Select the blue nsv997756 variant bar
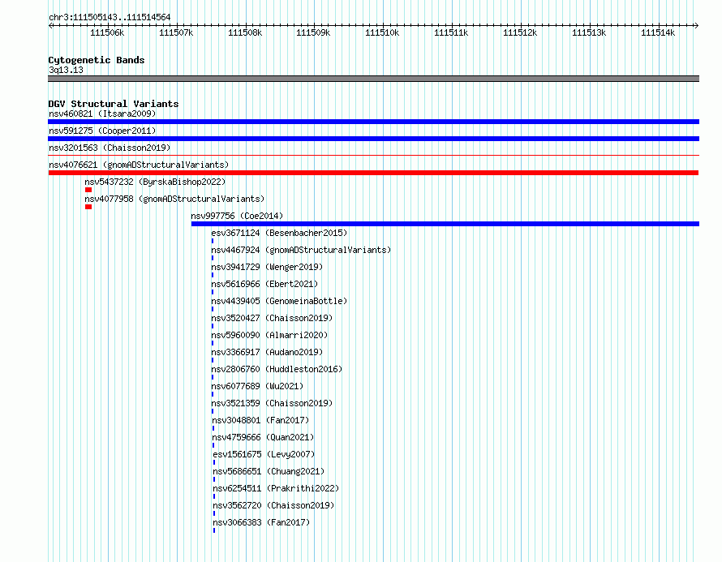Screen dimensions: 722x562 (x=445, y=224)
